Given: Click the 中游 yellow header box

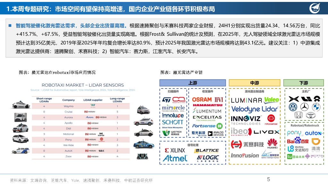Looking at the screenshot, I should tap(255, 83).
